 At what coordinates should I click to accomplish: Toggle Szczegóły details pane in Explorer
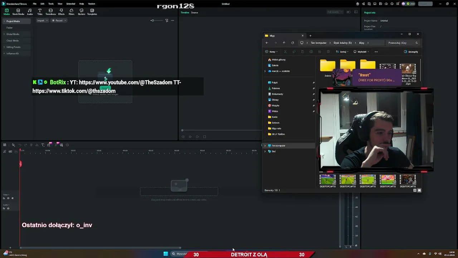pos(411,52)
